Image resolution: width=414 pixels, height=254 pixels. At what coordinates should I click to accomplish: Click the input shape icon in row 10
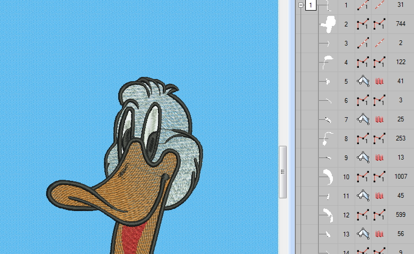tap(363, 177)
